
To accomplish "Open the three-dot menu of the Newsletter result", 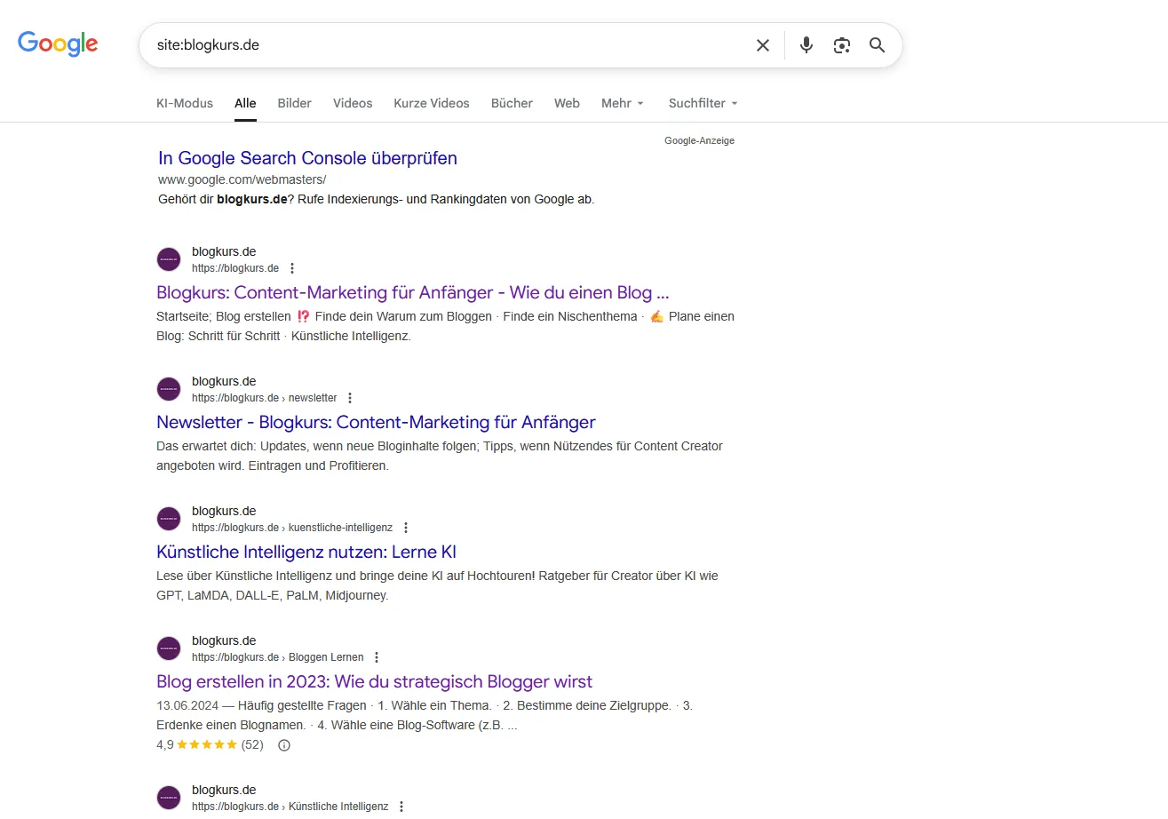I will pos(350,397).
